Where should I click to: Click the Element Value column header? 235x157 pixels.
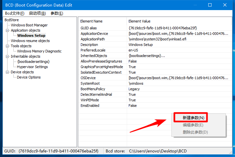coord(140,21)
